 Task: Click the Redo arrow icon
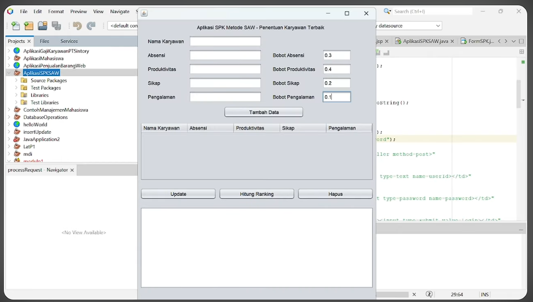coord(91,26)
